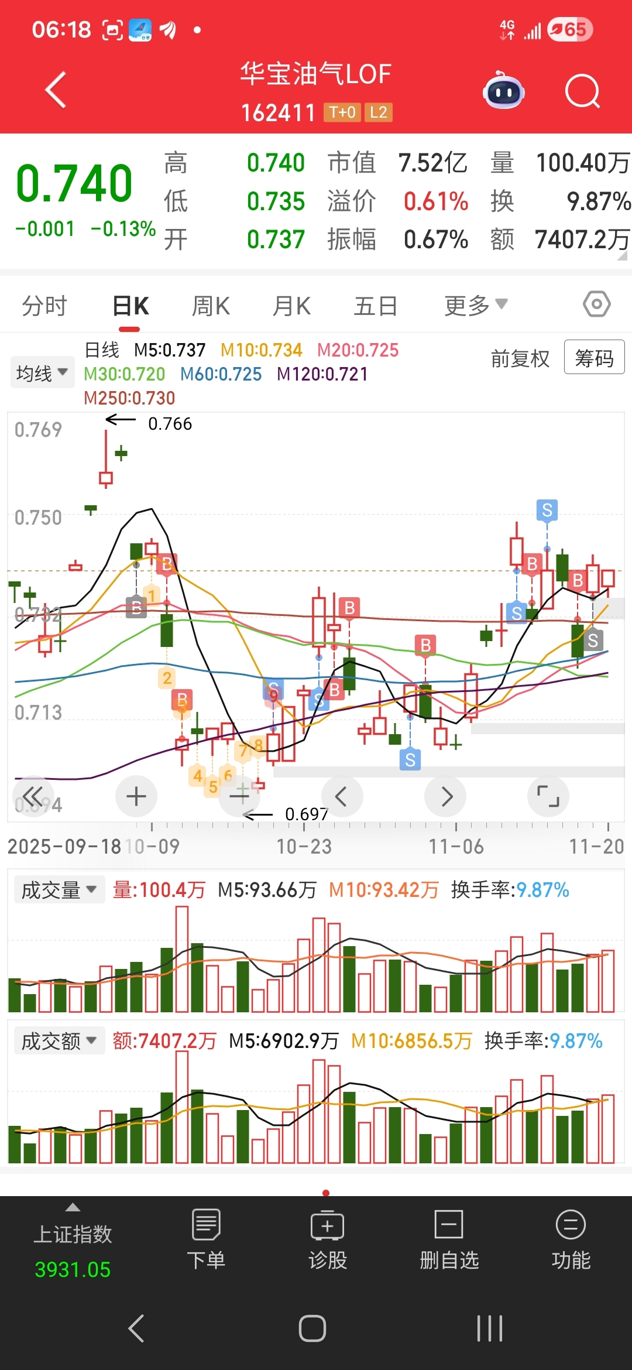Open stock search magnifier

coord(583,91)
